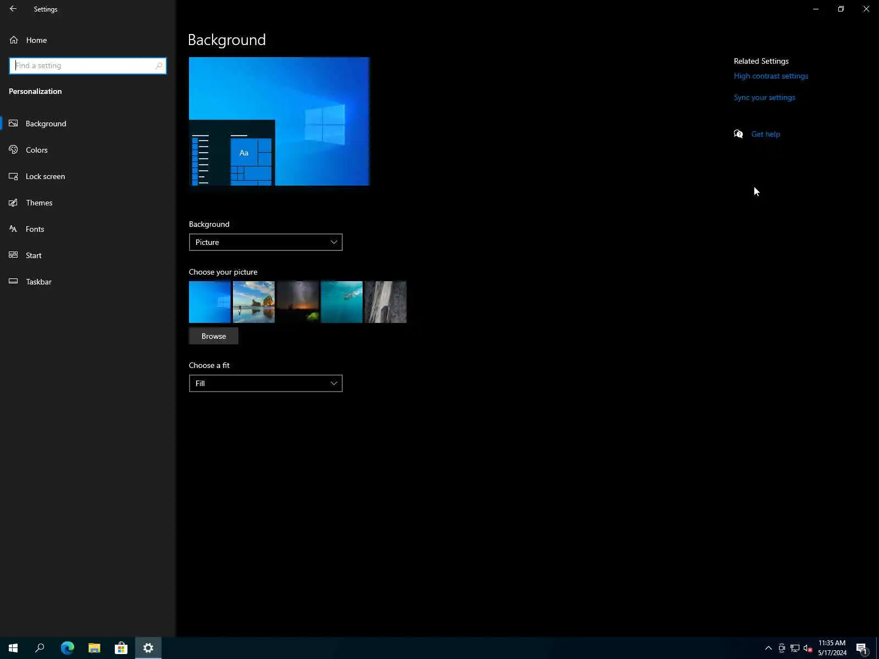Click the Settings gear taskbar icon

(x=148, y=648)
